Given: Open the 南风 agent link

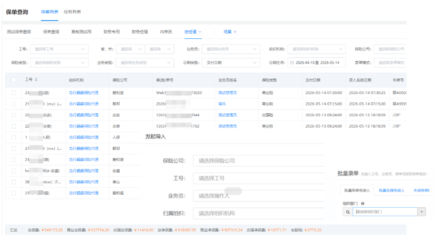Looking at the screenshot, I should pos(222,104).
